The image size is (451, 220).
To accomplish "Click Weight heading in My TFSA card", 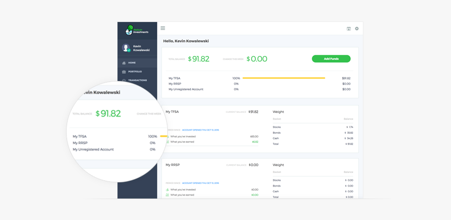I will [278, 112].
